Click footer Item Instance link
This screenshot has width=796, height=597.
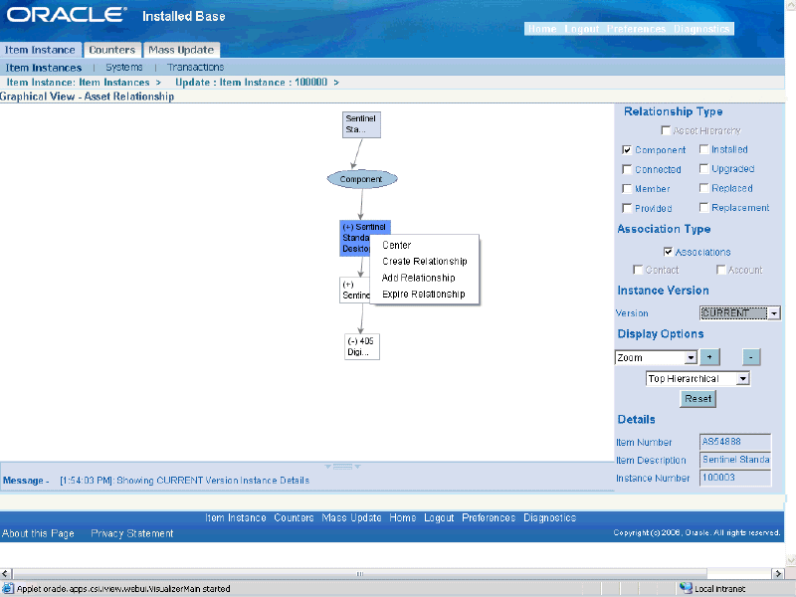(236, 517)
